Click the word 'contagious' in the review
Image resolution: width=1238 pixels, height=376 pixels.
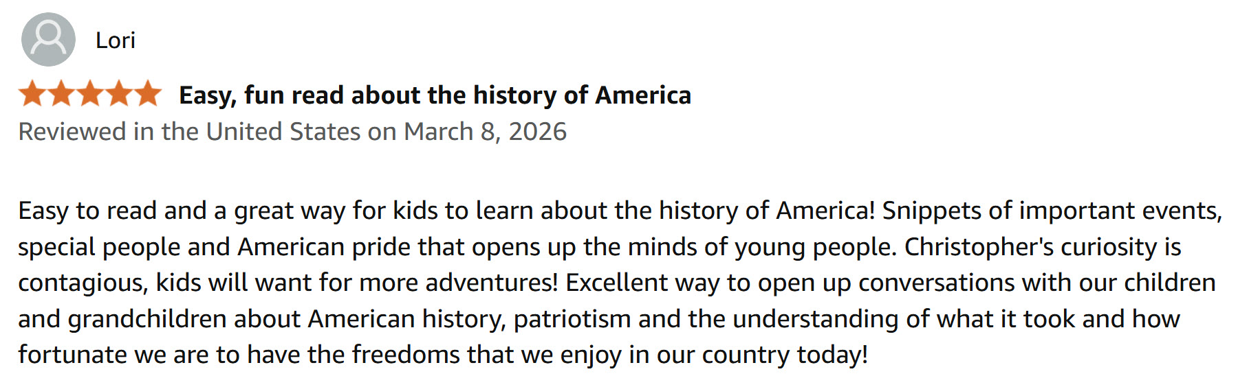coord(83,283)
